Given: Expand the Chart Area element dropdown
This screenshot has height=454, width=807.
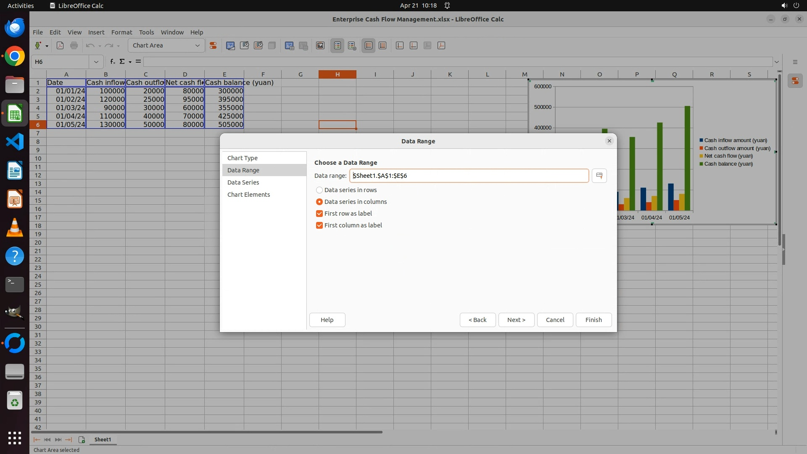Looking at the screenshot, I should click(x=197, y=45).
